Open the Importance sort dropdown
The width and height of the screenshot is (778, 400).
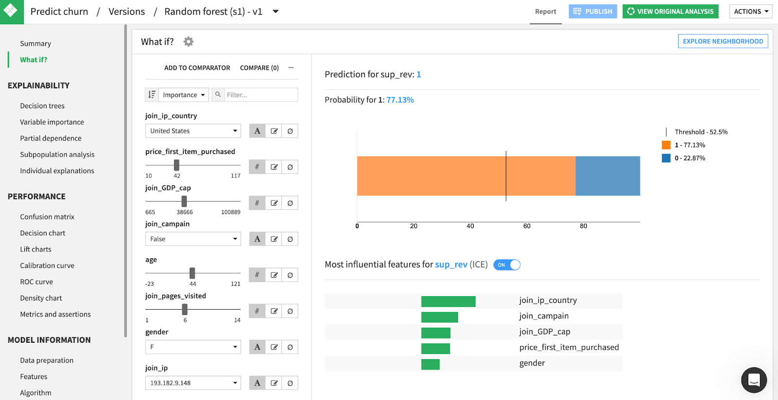[x=183, y=95]
